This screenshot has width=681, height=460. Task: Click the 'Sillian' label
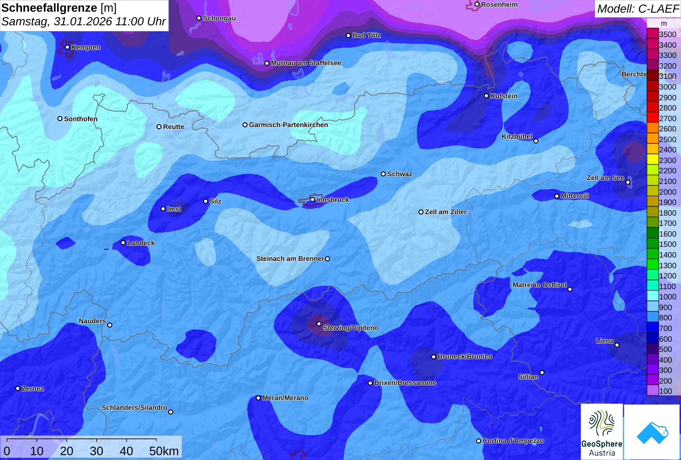[528, 377]
